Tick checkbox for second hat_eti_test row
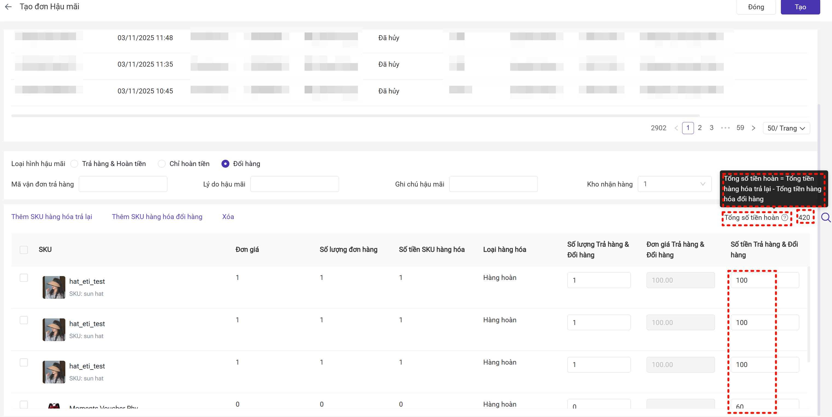The image size is (832, 417). (x=24, y=320)
